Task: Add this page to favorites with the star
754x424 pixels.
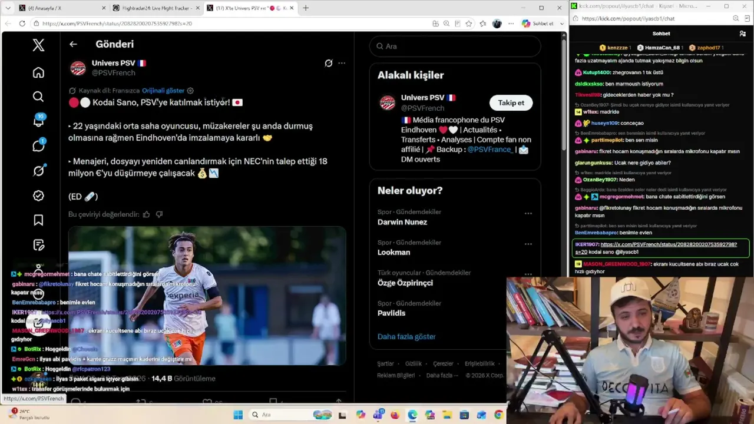Action: pos(469,24)
